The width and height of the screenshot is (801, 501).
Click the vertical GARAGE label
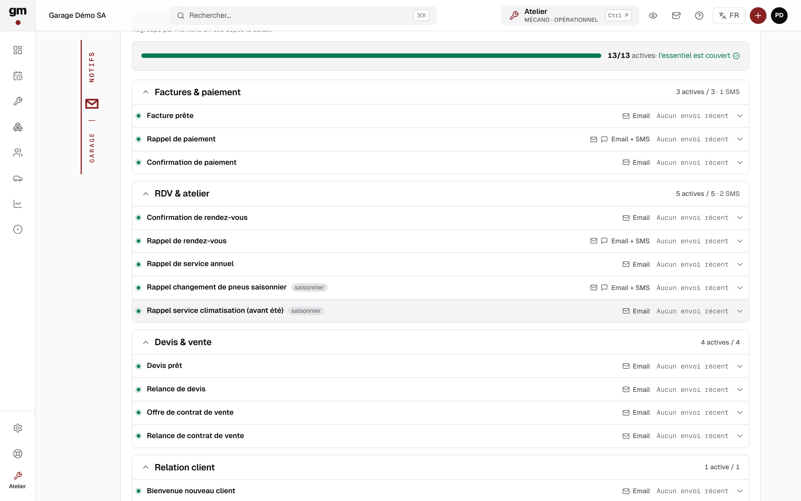point(92,148)
